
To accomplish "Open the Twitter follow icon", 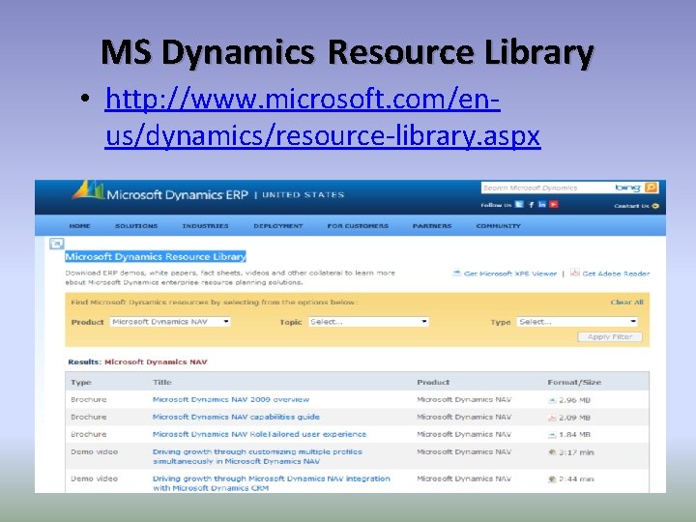I will coord(519,205).
